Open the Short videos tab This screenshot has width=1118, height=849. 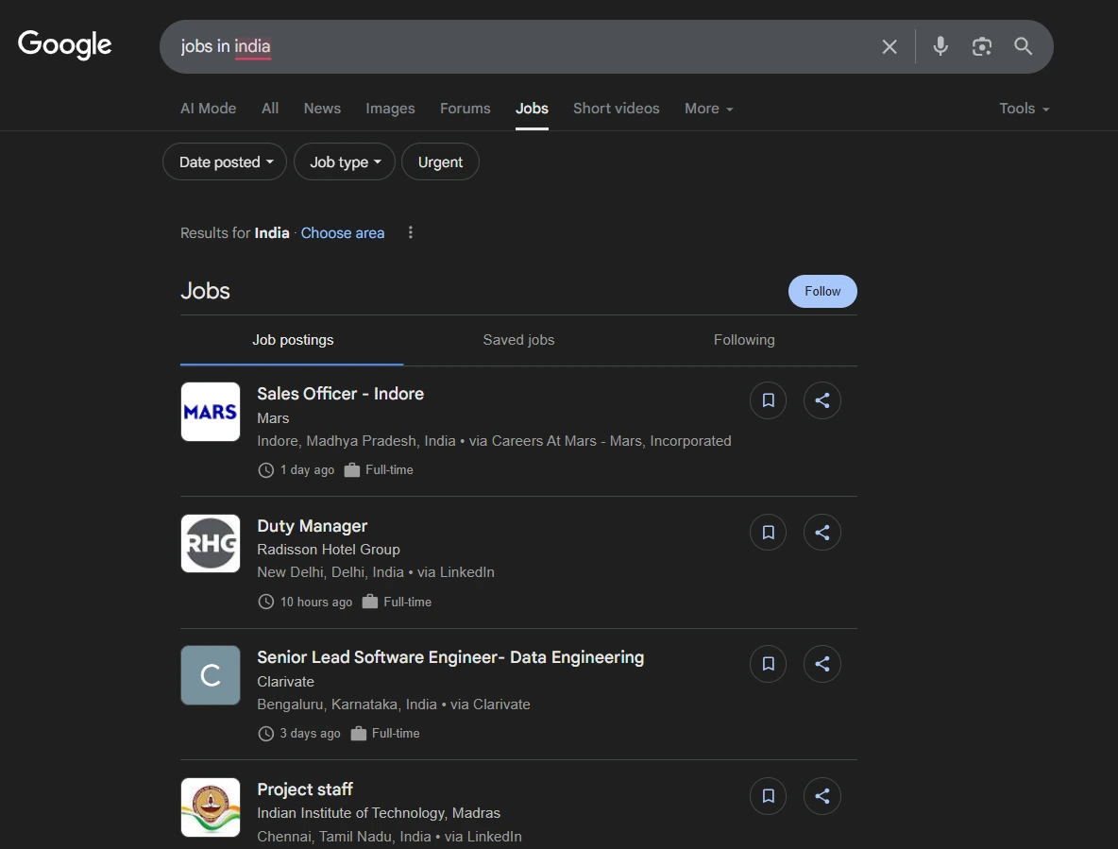[x=616, y=109]
